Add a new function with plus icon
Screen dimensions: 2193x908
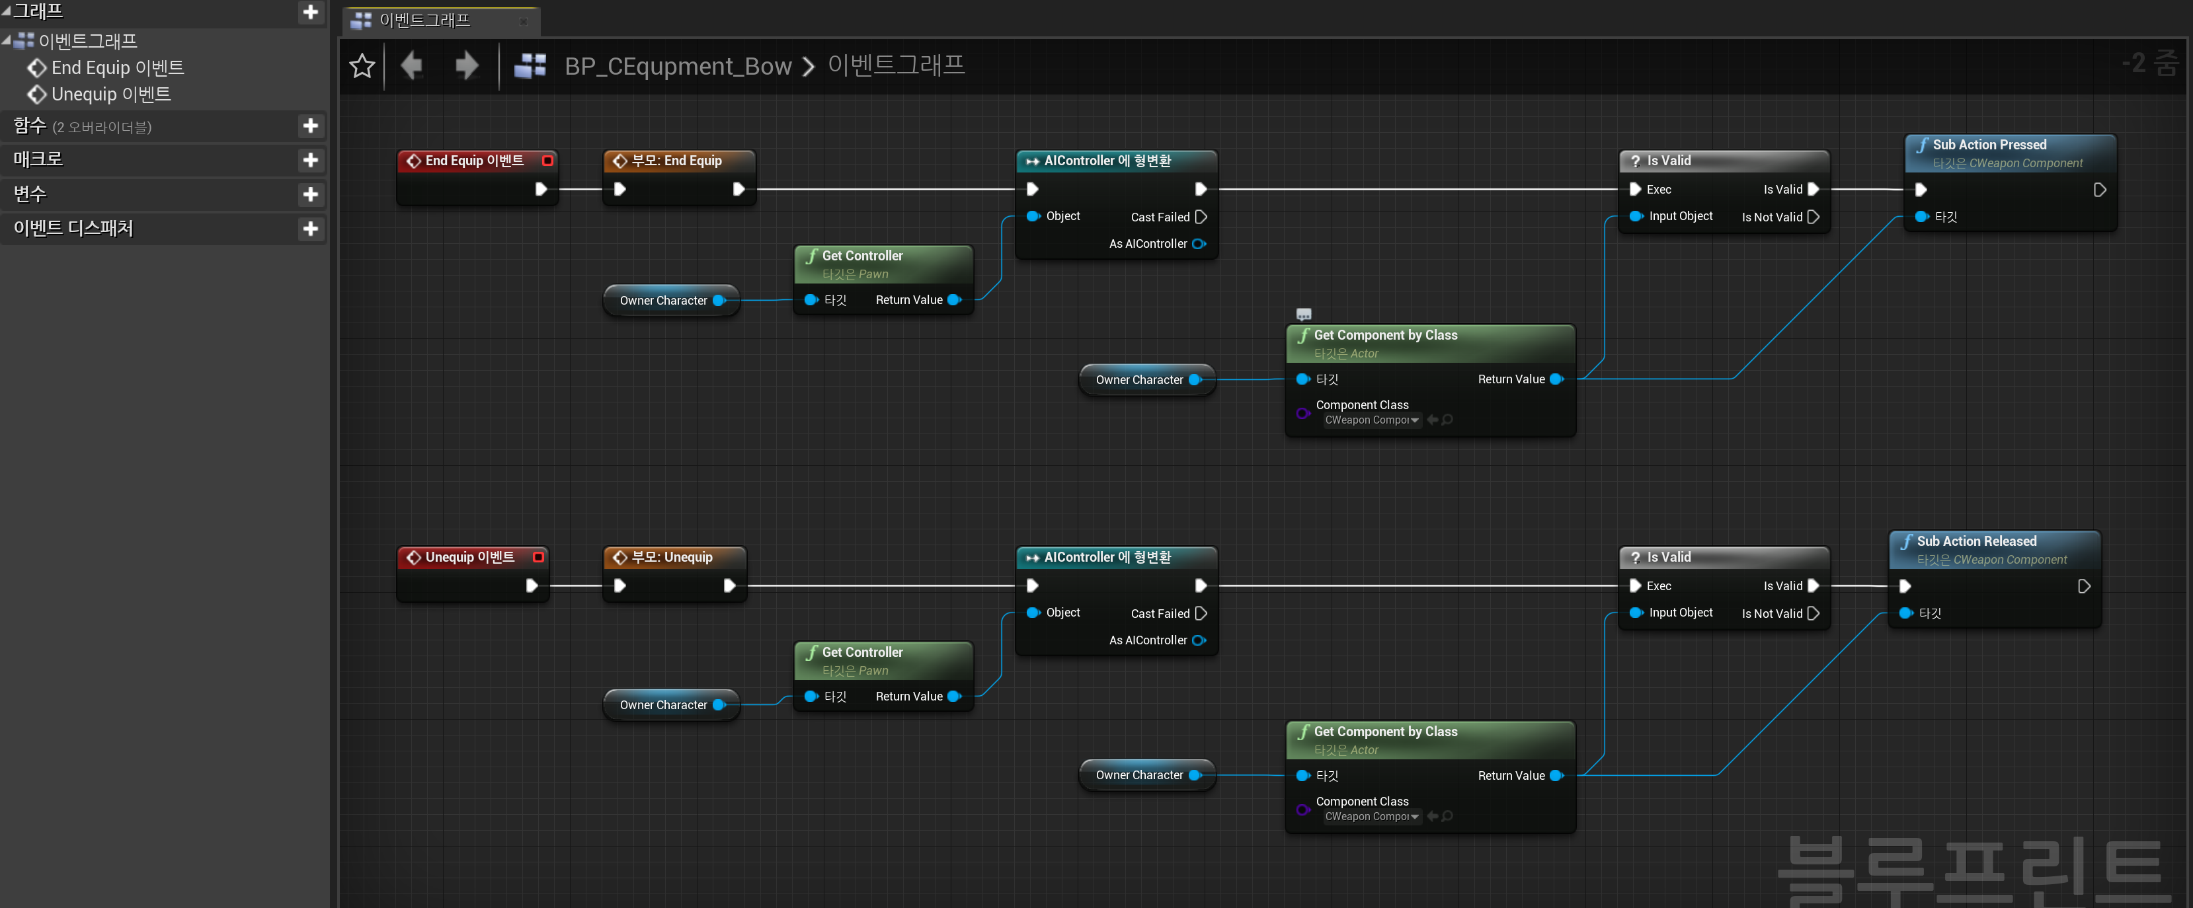tap(311, 126)
